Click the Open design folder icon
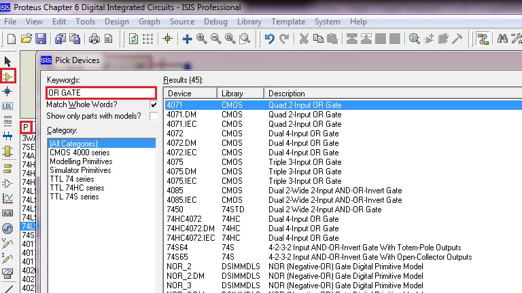 click(27, 39)
